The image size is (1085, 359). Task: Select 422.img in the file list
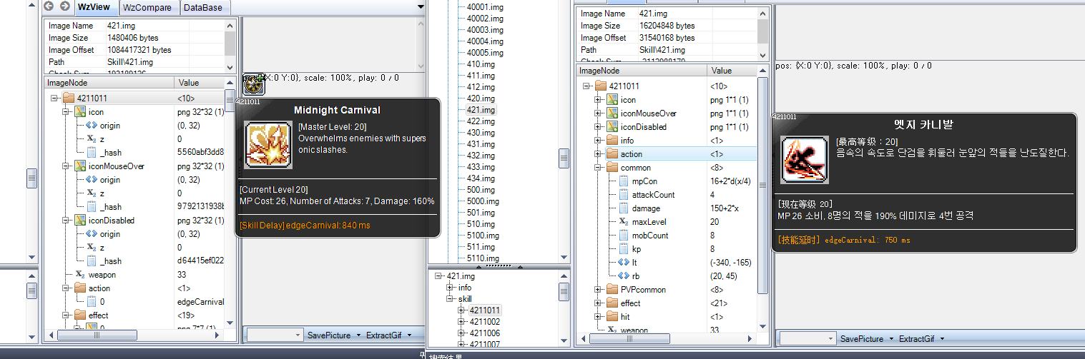click(x=480, y=121)
